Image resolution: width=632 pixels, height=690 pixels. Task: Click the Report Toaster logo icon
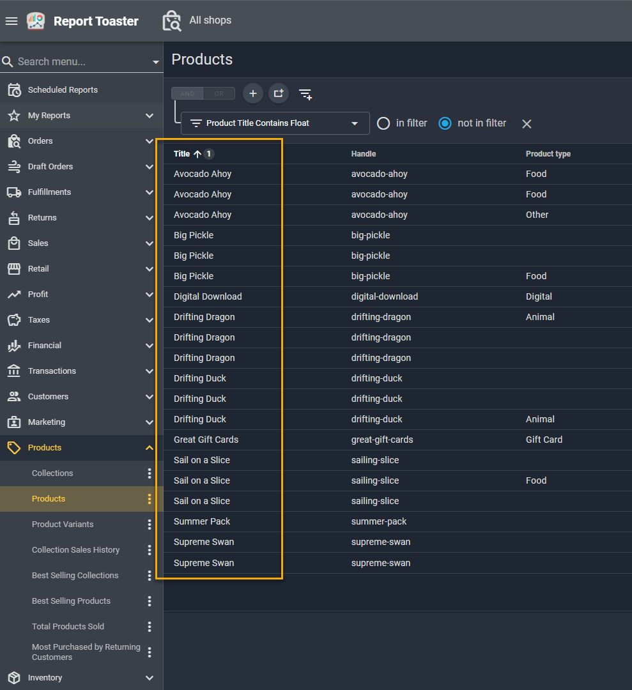pyautogui.click(x=36, y=21)
